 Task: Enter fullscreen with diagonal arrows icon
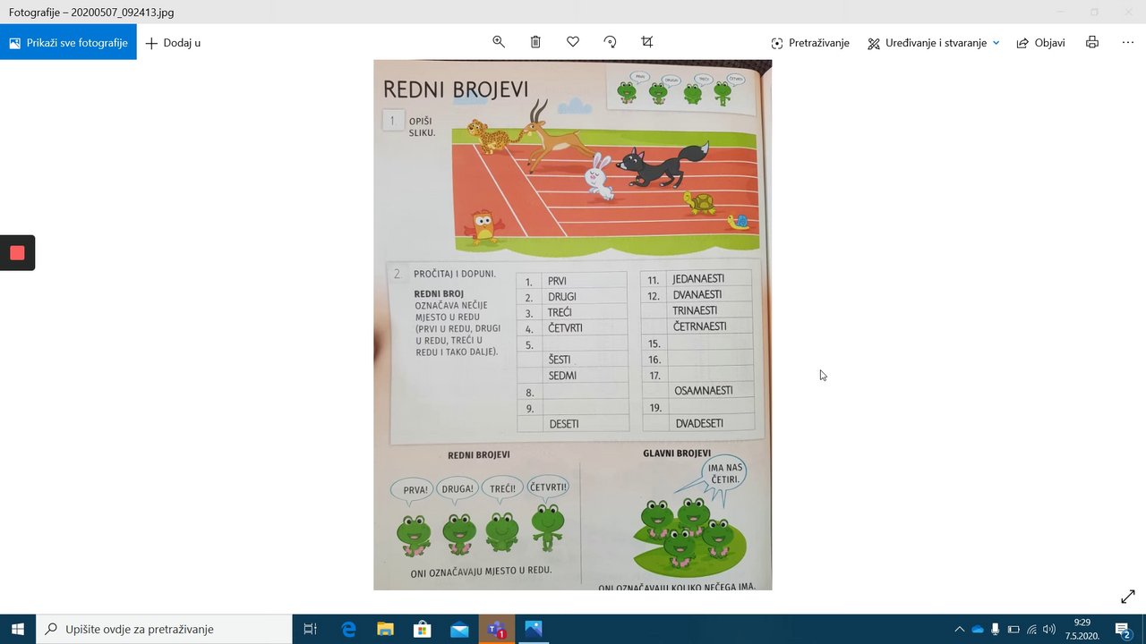1127,597
